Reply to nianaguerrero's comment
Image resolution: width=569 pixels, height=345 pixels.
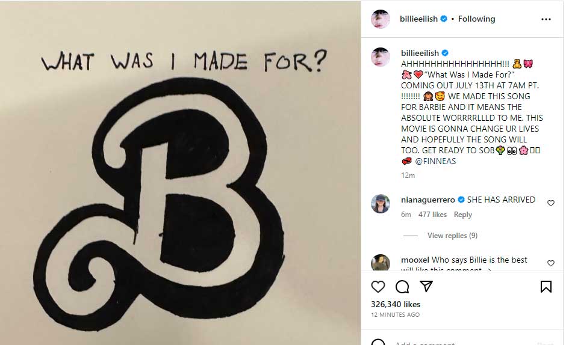[x=463, y=215]
